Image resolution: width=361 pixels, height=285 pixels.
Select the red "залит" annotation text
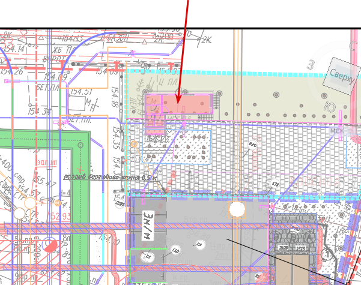pos(47,163)
